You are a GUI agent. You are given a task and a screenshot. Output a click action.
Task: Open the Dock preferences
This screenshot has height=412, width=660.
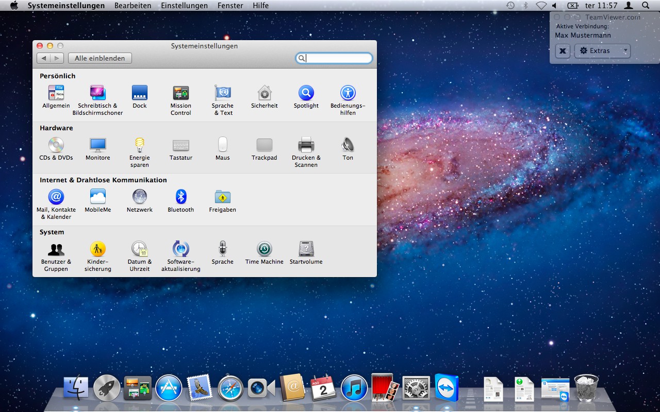click(x=140, y=97)
